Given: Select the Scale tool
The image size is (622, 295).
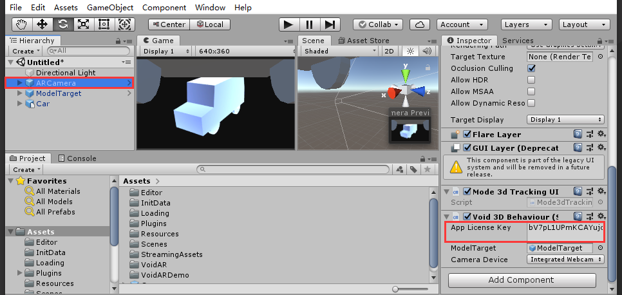Looking at the screenshot, I should point(84,24).
